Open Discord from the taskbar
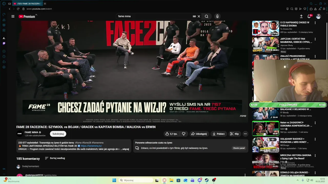Viewport: 328px width, 184px height. pos(200,180)
